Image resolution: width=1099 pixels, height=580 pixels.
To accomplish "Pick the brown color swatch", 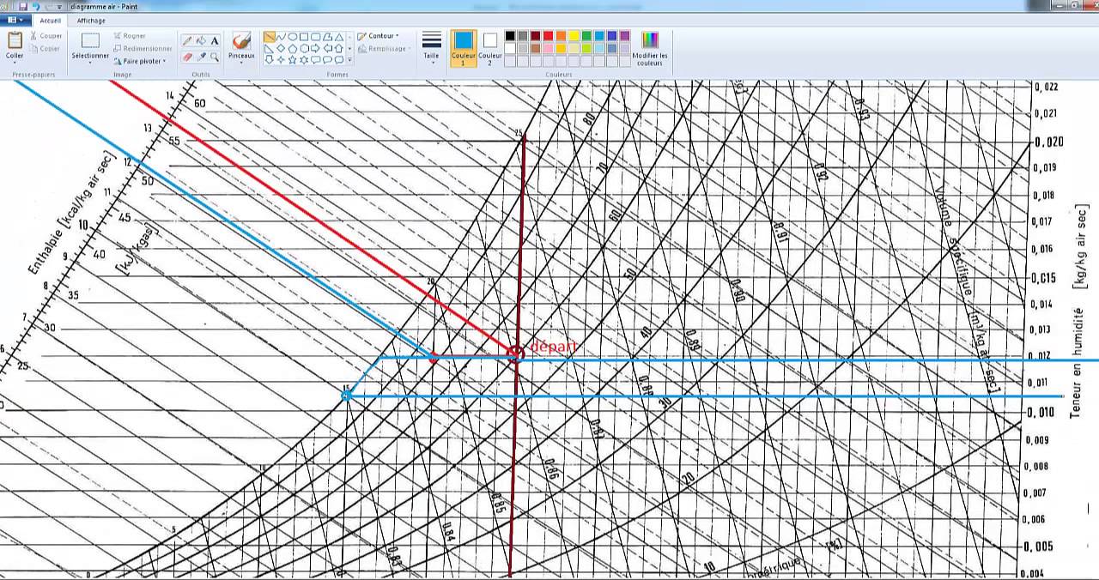I will click(536, 48).
